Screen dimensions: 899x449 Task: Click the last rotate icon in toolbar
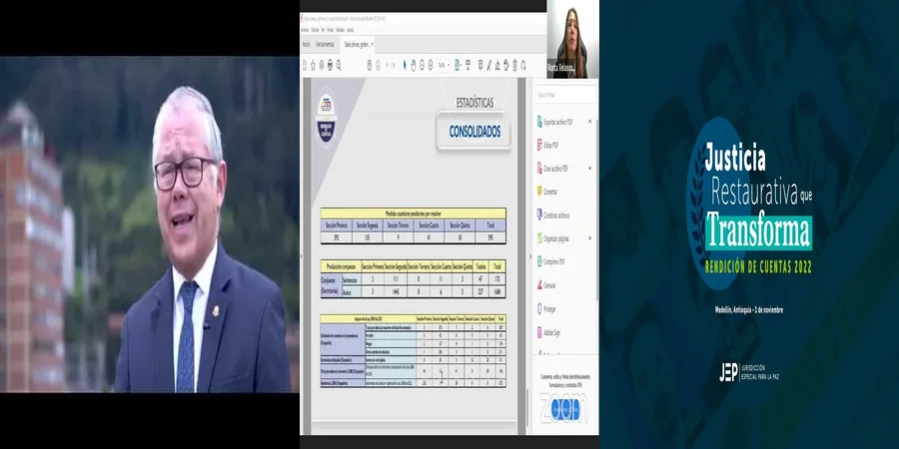(523, 65)
